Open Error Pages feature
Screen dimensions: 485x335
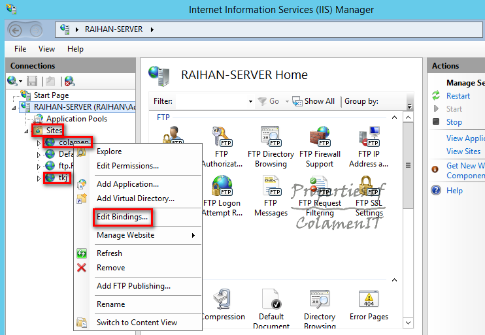click(369, 305)
